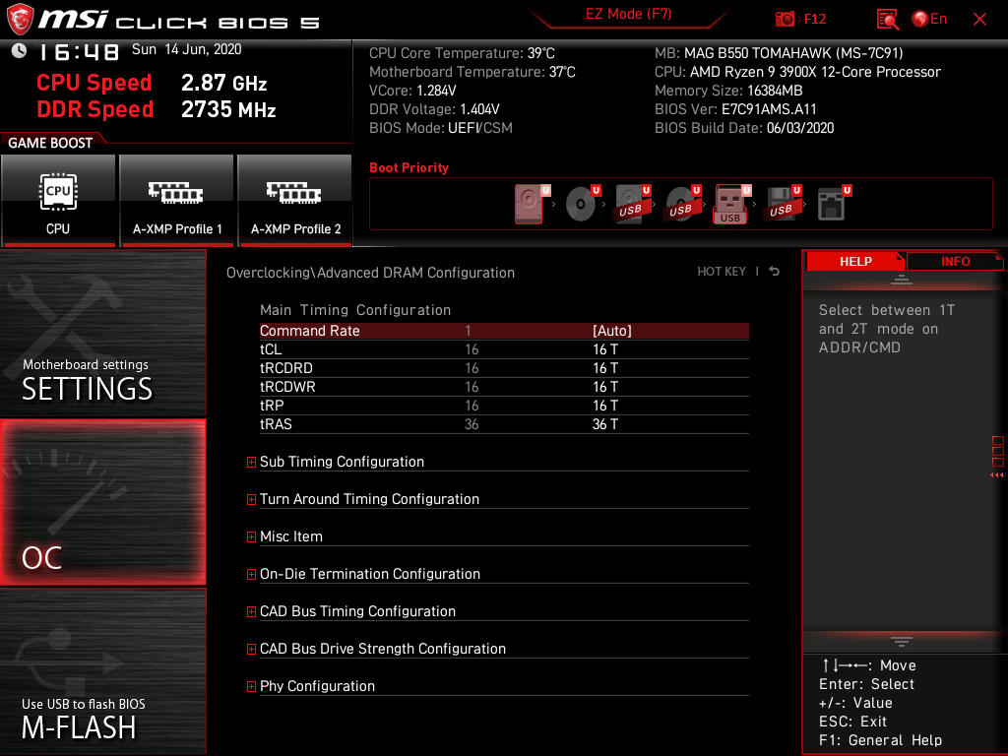
Task: Click the tRCDRD value field 16 T
Action: (605, 368)
